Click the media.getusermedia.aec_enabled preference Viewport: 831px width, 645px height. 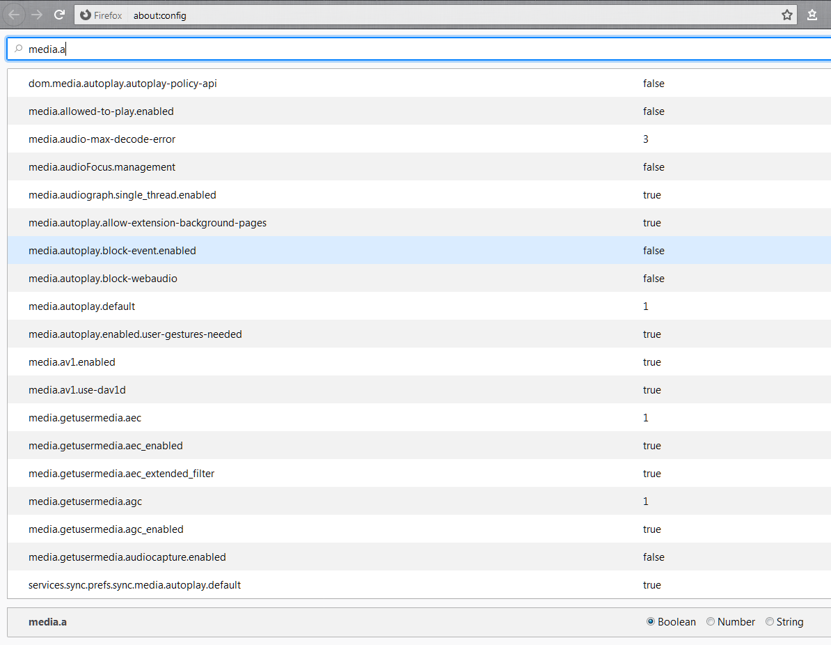pos(106,445)
